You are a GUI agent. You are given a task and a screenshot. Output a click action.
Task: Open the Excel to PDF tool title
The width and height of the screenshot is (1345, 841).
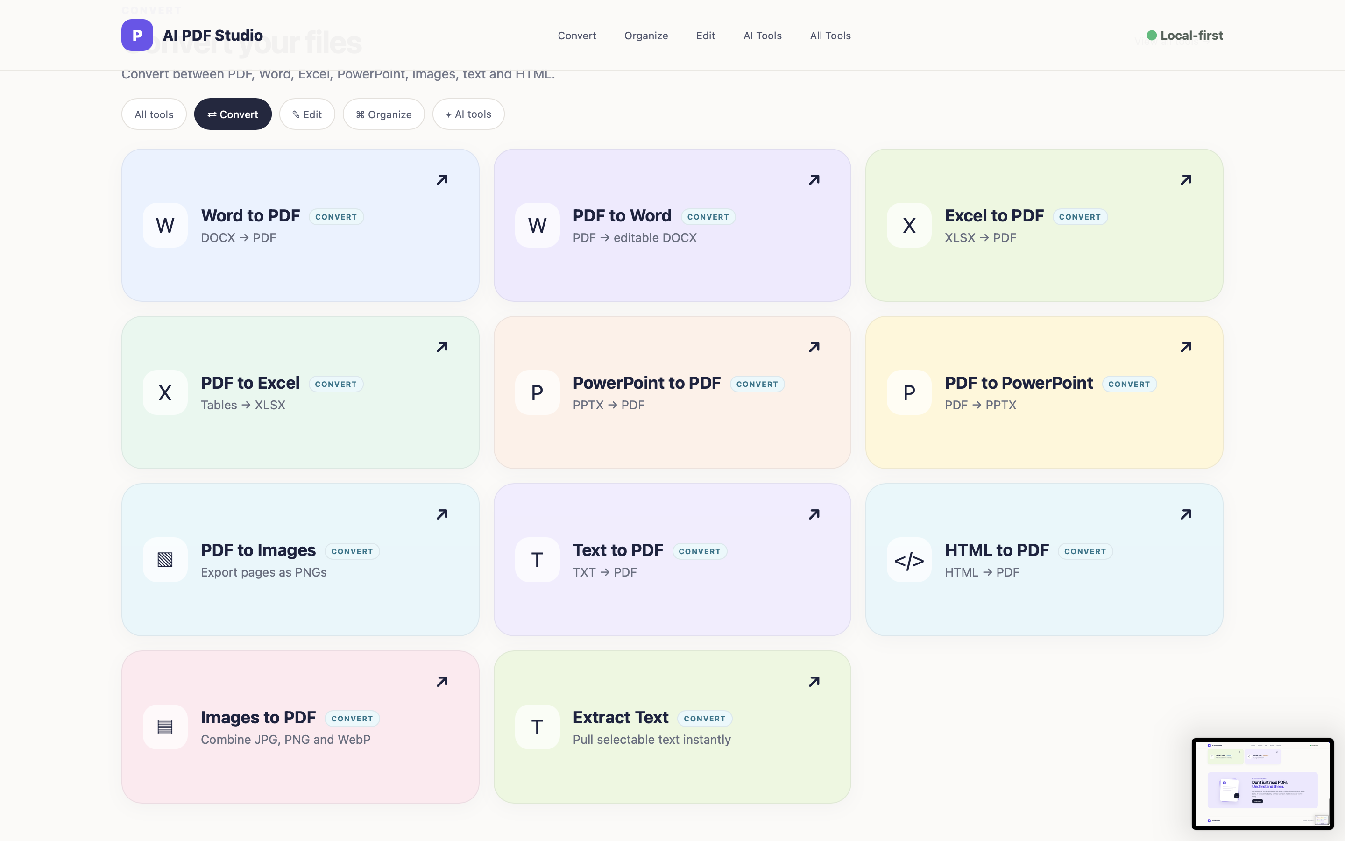994,216
